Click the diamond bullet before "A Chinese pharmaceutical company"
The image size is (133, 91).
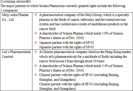pyautogui.click(x=36, y=52)
